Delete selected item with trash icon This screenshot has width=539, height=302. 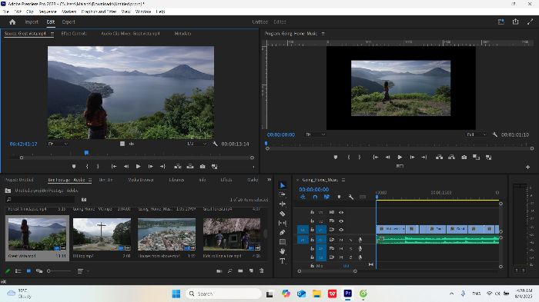click(262, 270)
